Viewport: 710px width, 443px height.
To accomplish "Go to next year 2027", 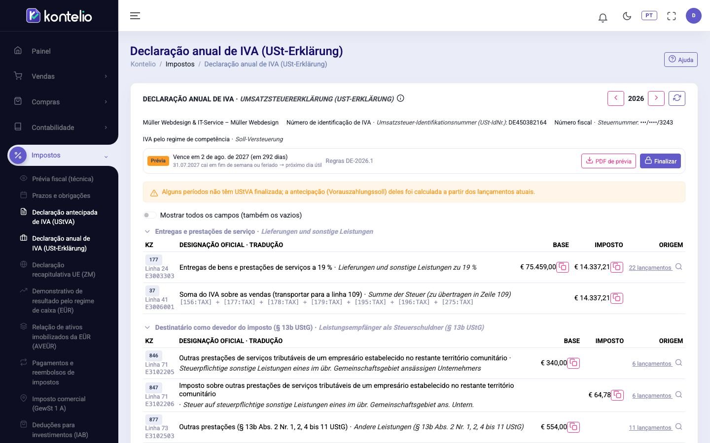I will point(656,98).
